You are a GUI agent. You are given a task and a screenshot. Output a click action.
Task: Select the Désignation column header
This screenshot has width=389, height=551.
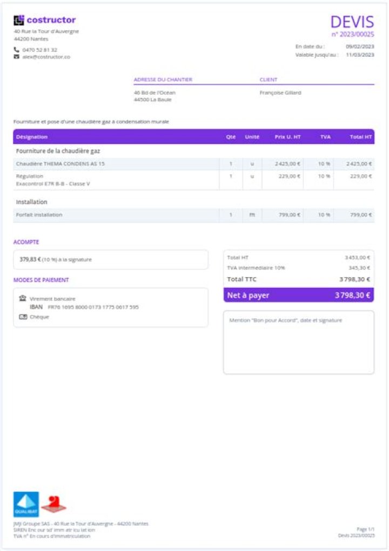(x=32, y=137)
